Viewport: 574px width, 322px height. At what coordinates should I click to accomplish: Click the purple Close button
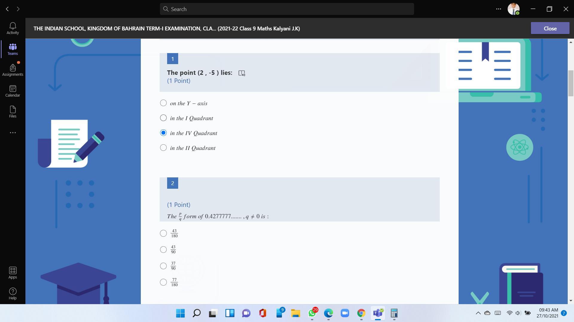coord(550,28)
